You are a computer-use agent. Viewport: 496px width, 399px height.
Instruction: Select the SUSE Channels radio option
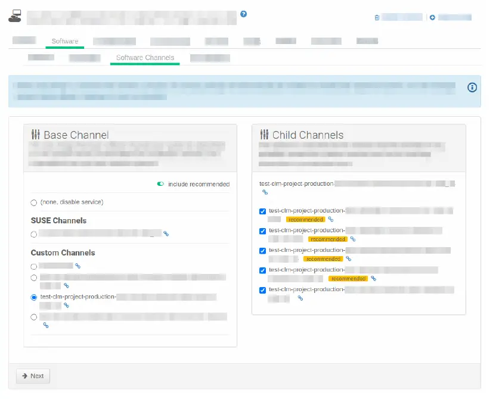pos(34,234)
